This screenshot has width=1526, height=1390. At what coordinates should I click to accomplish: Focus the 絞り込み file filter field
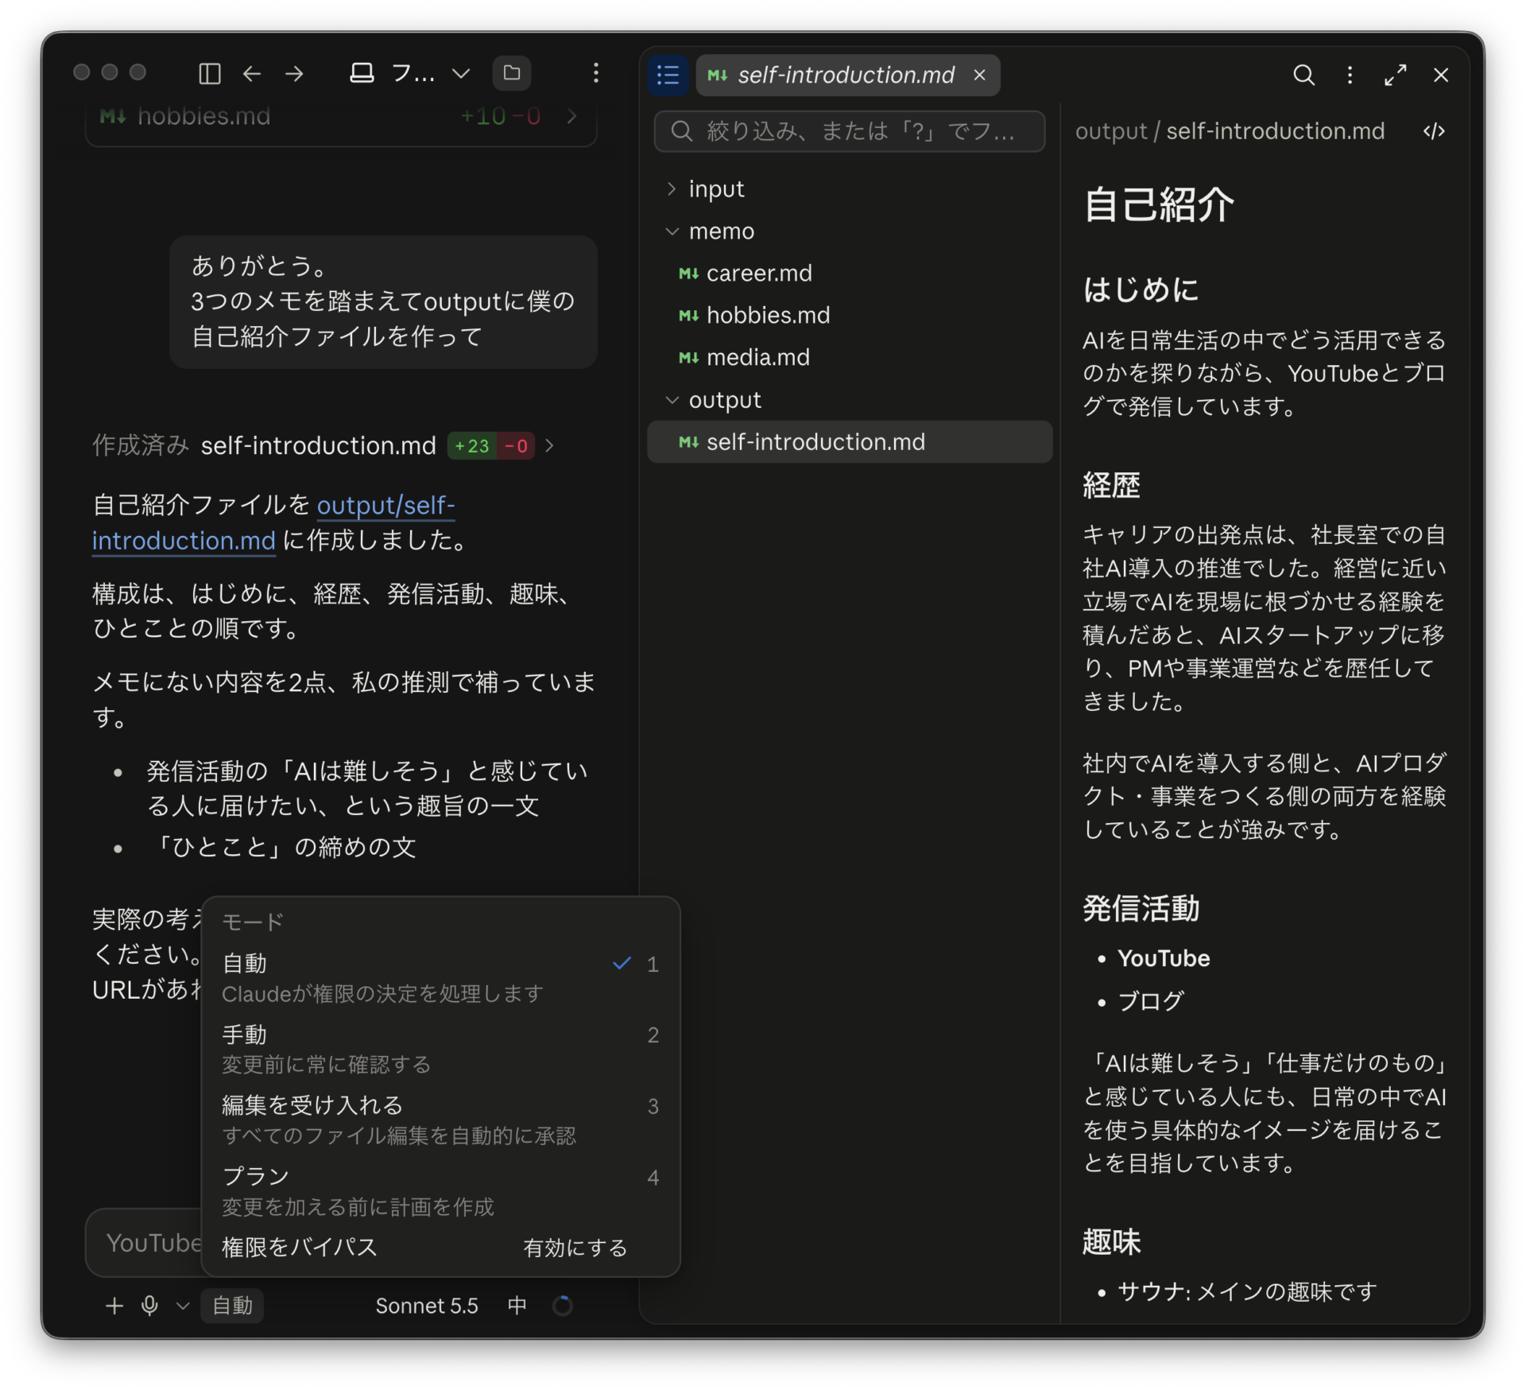849,130
